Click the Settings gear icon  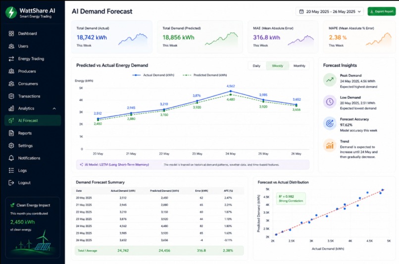(11, 145)
